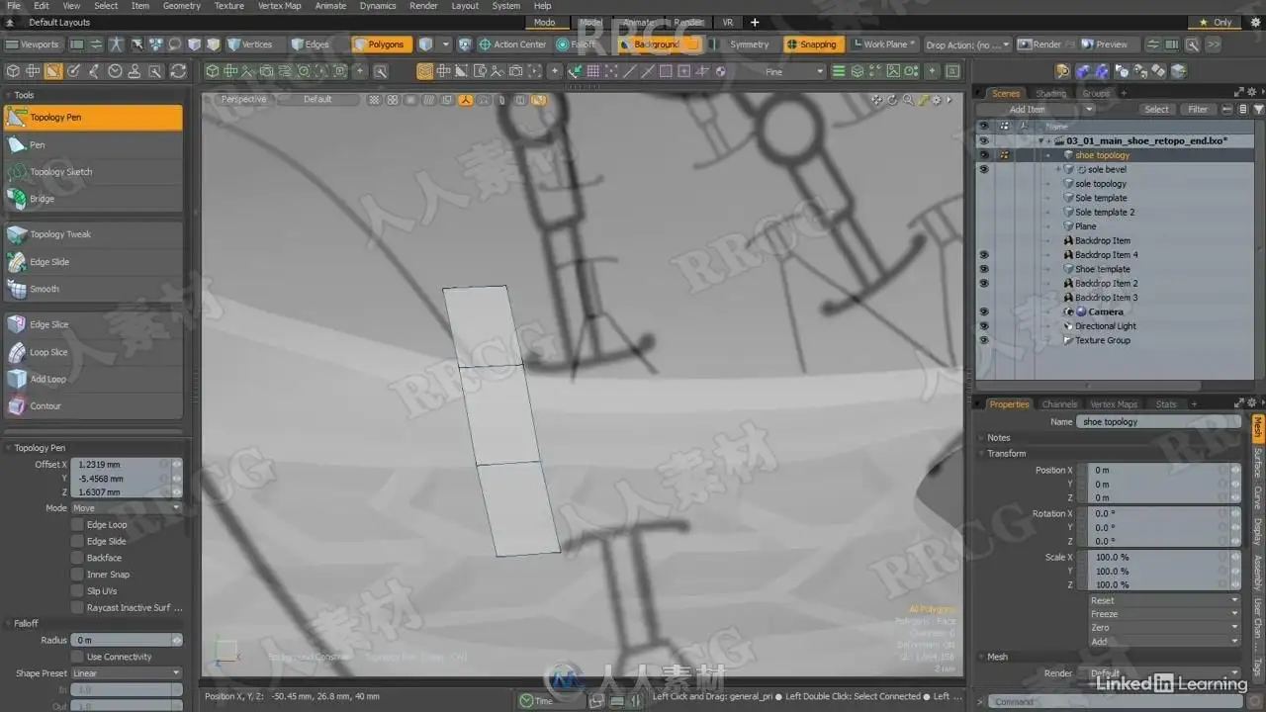Switch to Polygons selection mode
1266x712 pixels.
click(x=380, y=44)
